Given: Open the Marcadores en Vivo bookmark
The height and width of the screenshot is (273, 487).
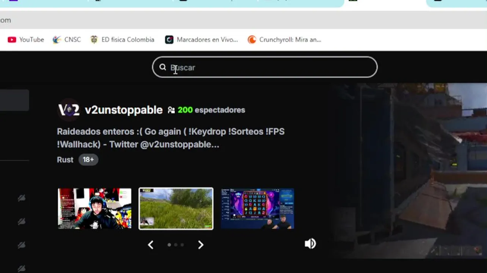Looking at the screenshot, I should (x=201, y=39).
